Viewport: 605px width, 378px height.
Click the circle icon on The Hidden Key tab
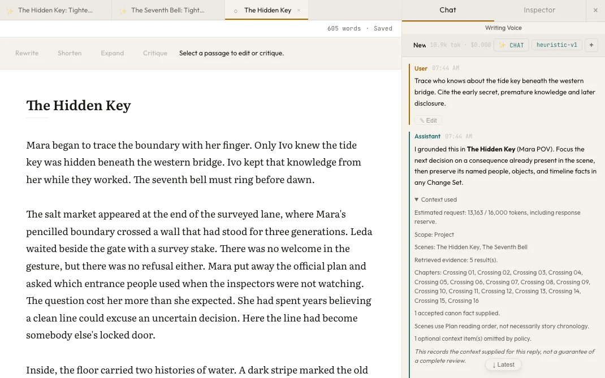click(x=236, y=11)
